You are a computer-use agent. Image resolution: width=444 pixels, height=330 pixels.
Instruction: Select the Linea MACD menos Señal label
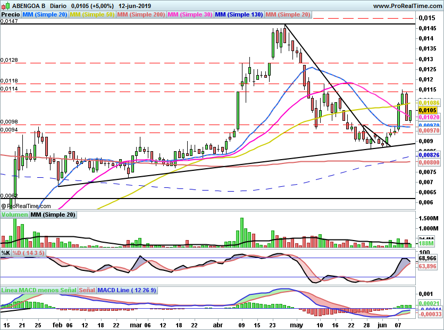coord(39,290)
